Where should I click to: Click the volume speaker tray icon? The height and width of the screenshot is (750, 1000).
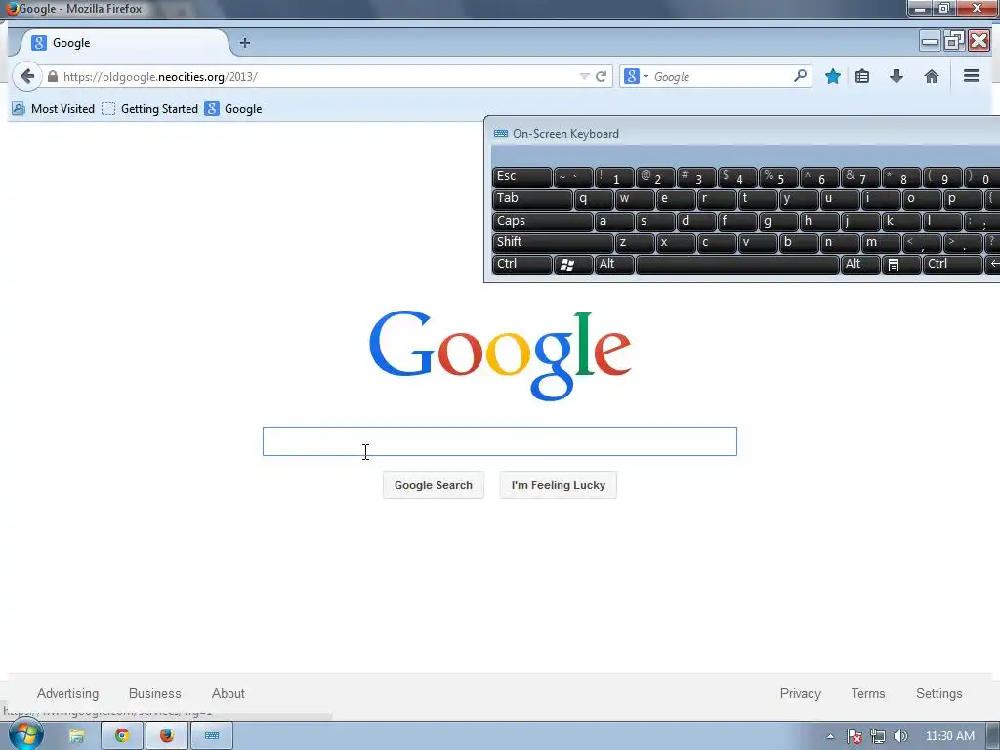[x=900, y=736]
